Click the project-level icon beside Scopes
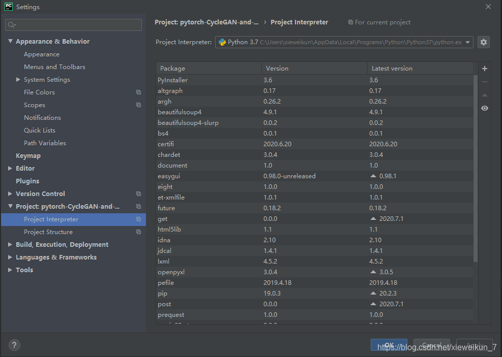Image resolution: width=502 pixels, height=357 pixels. (138, 105)
